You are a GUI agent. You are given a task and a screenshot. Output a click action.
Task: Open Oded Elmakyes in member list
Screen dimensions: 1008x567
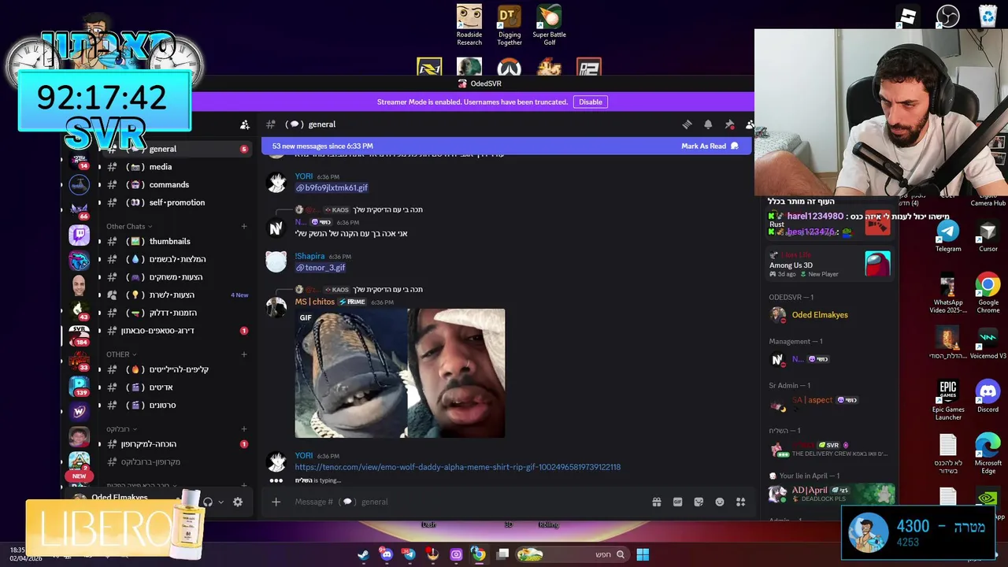pos(830,315)
